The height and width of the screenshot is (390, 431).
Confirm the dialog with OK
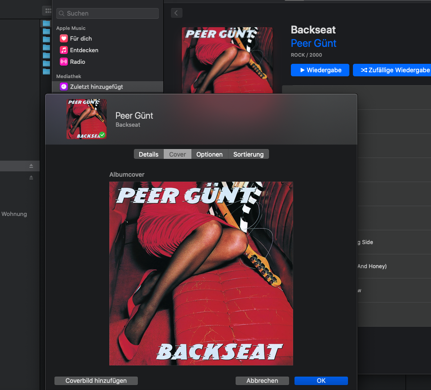pyautogui.click(x=321, y=381)
